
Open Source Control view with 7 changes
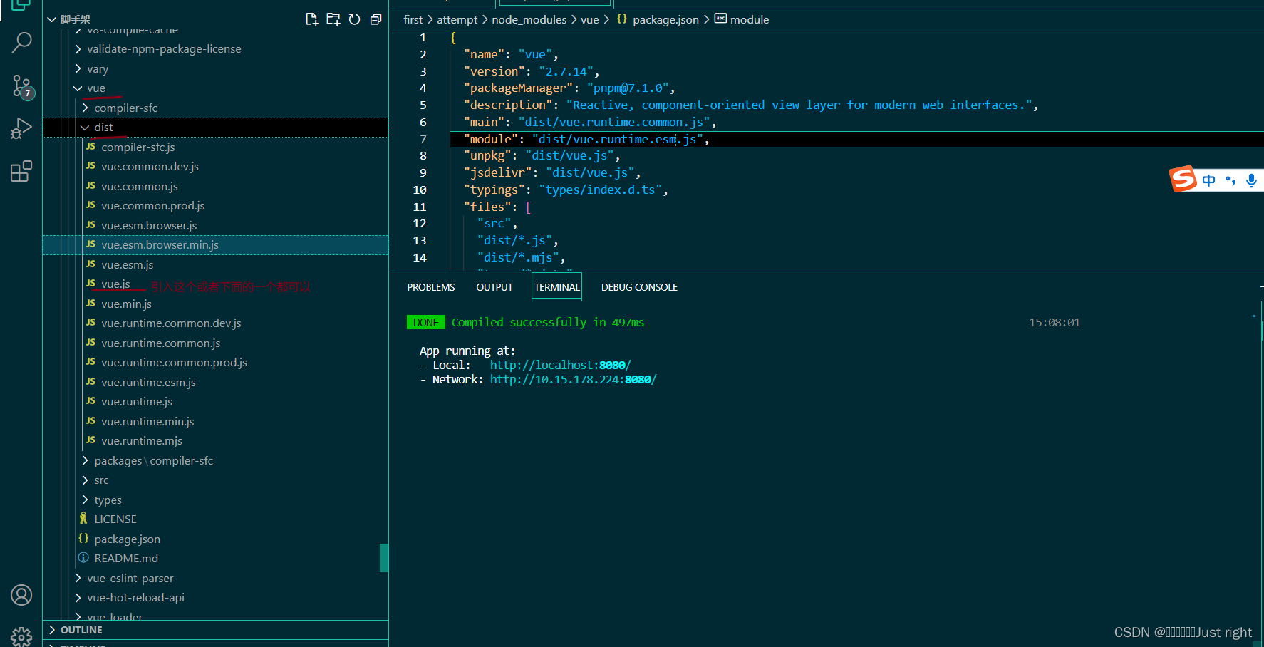(x=21, y=87)
